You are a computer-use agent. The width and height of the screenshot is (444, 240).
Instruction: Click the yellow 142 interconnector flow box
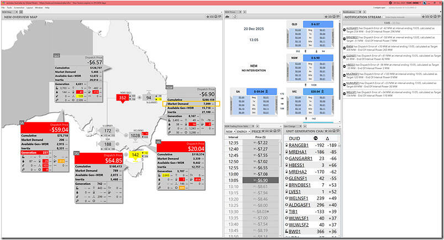pos(135,156)
